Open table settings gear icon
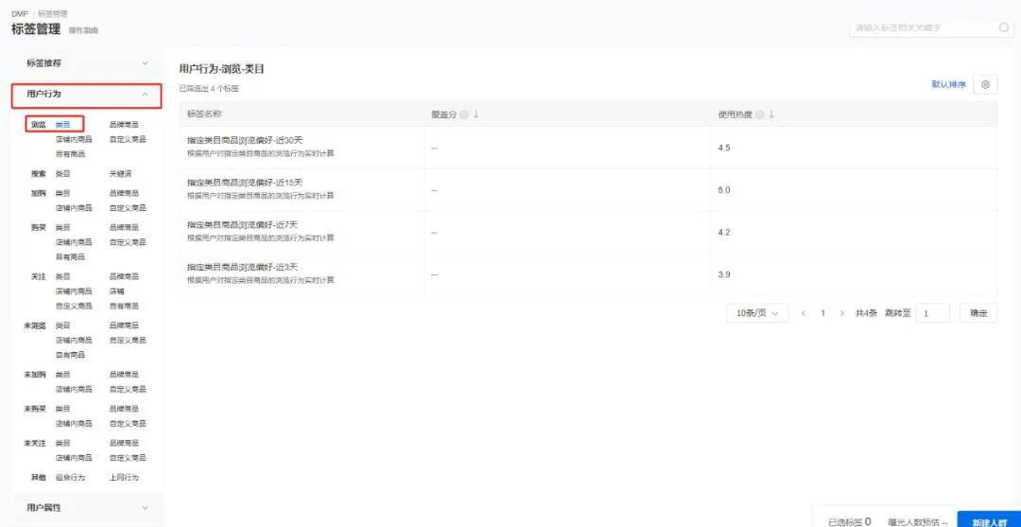 985,85
